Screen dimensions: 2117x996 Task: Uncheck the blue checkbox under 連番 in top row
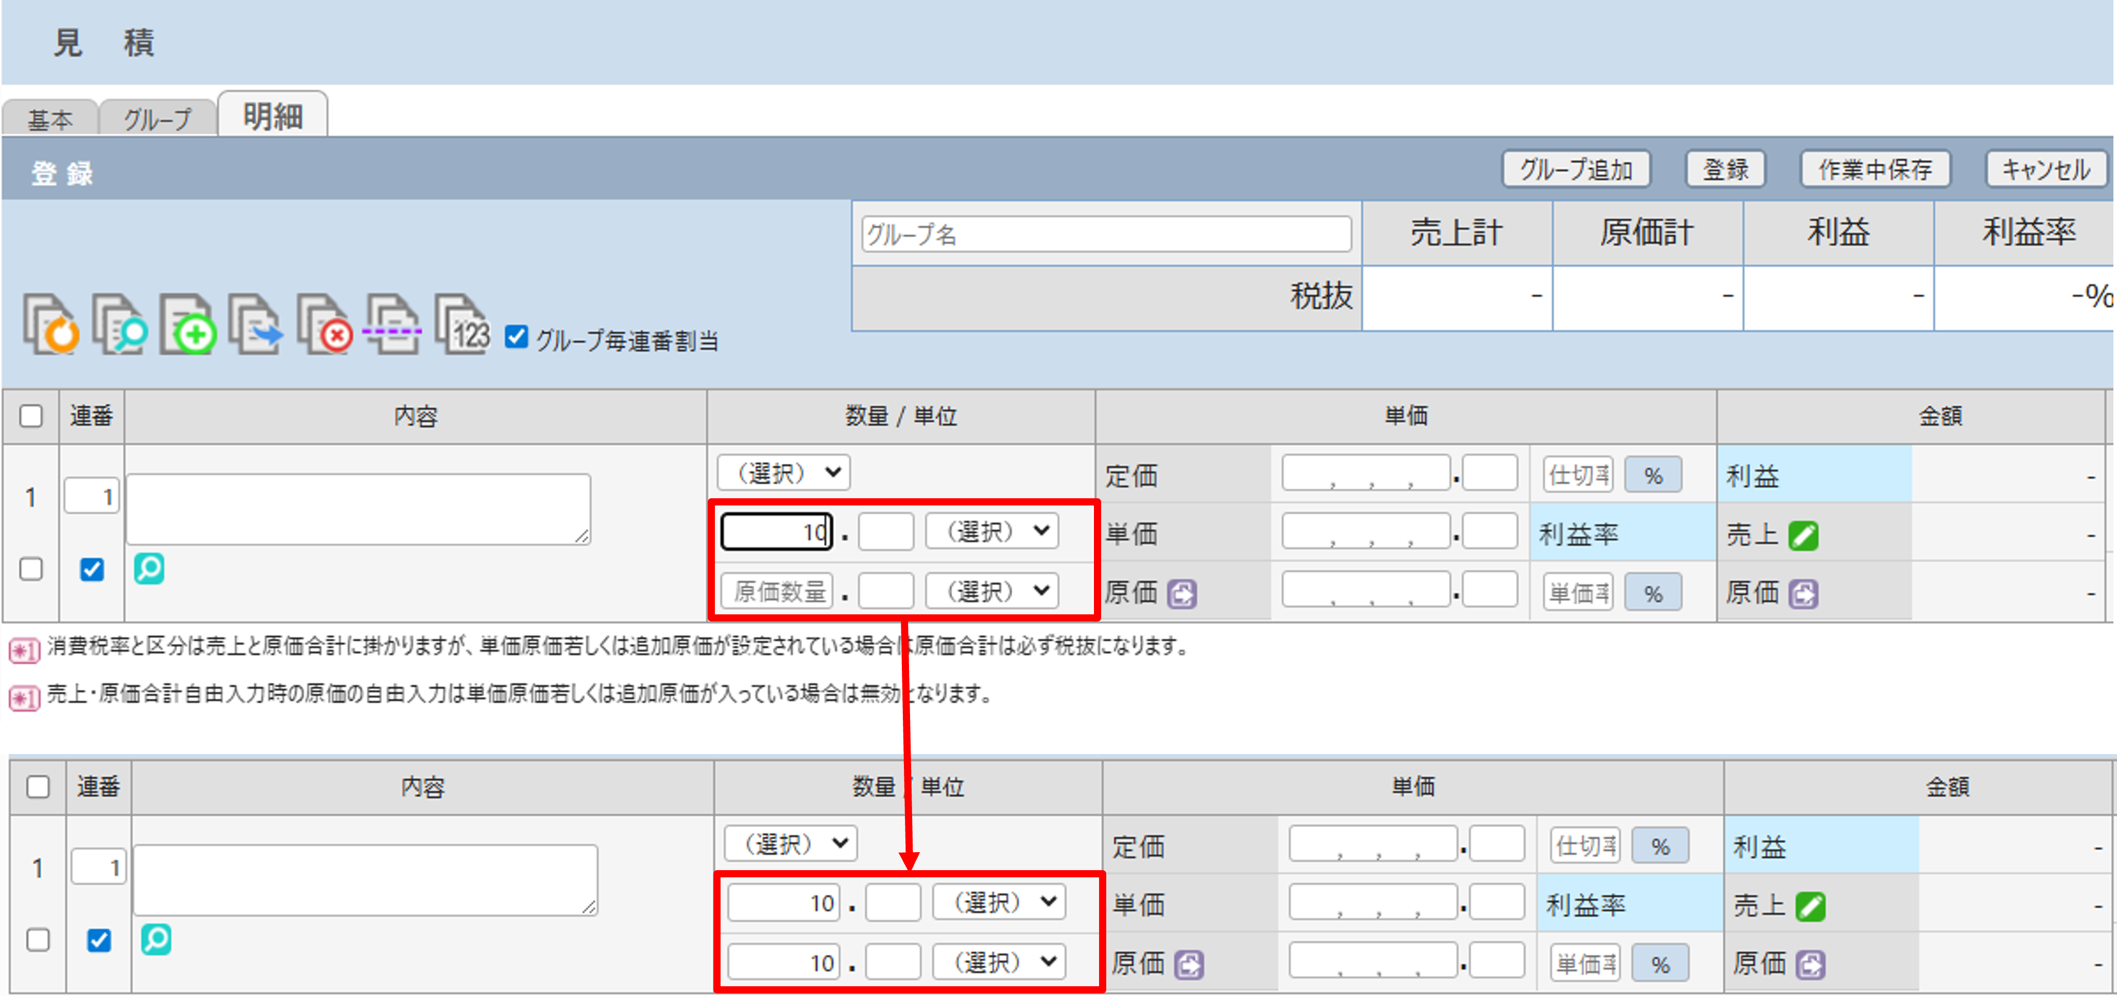click(92, 570)
